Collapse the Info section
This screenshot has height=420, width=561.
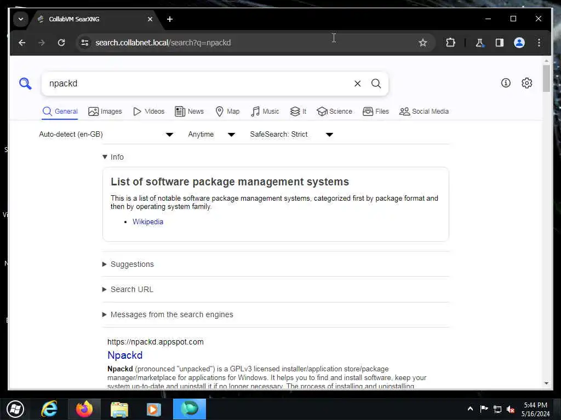tap(113, 157)
